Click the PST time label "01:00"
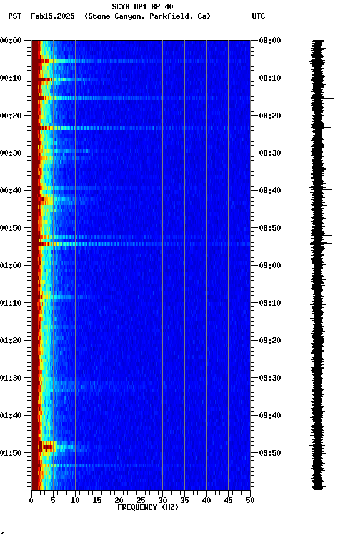The image size is (345, 540). point(11,266)
